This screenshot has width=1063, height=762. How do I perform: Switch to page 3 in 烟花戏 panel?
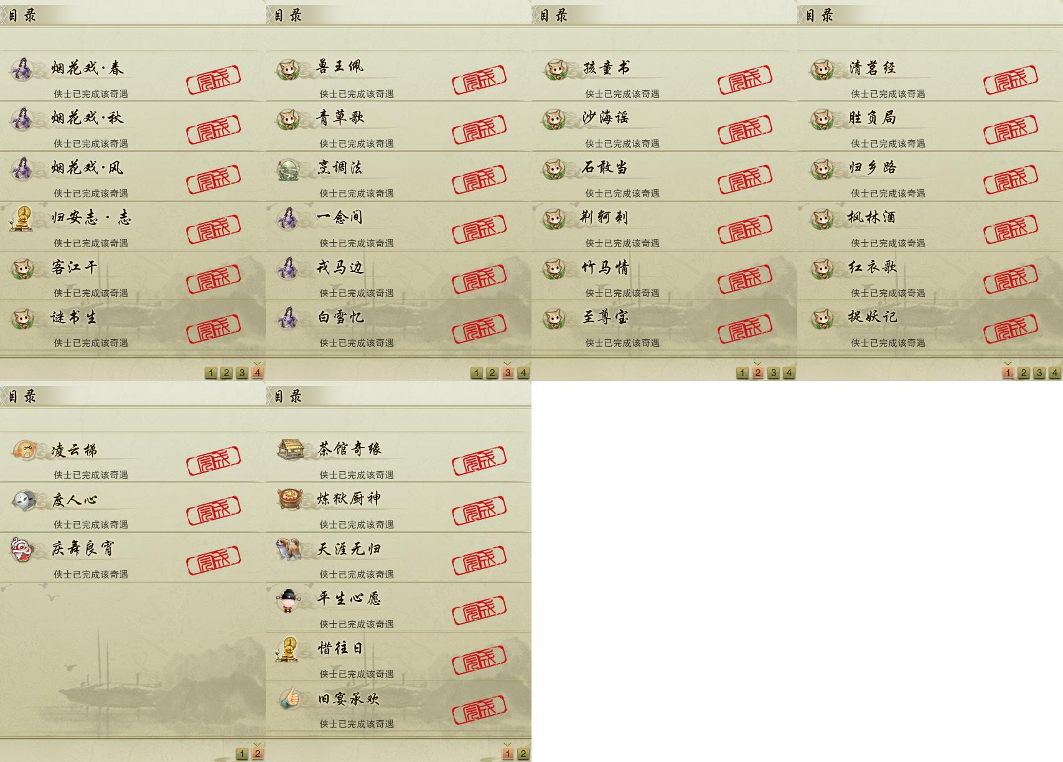click(242, 373)
